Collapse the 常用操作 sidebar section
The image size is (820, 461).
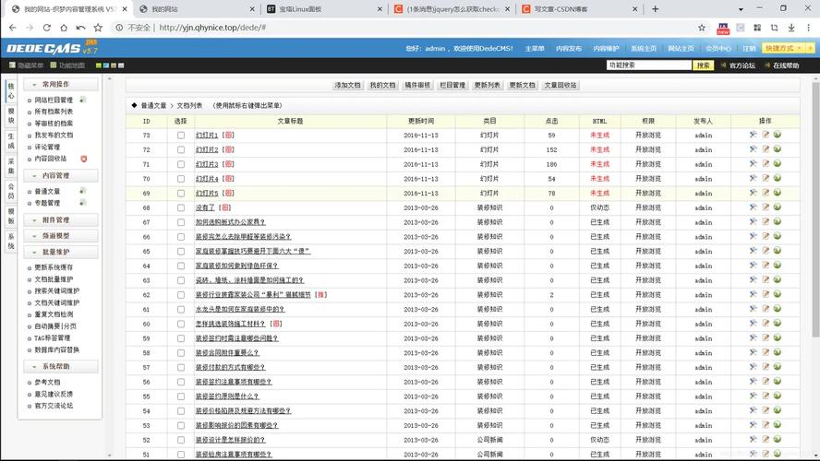55,84
